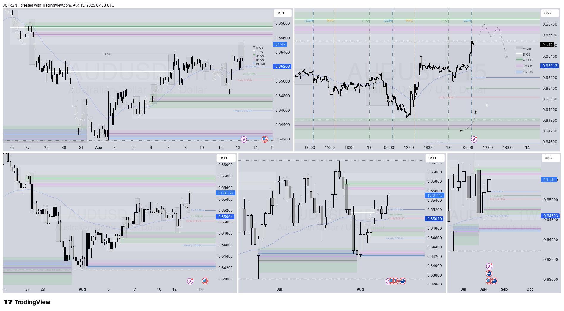Open lightning event icon in the 0.65094 chart

(x=190, y=281)
